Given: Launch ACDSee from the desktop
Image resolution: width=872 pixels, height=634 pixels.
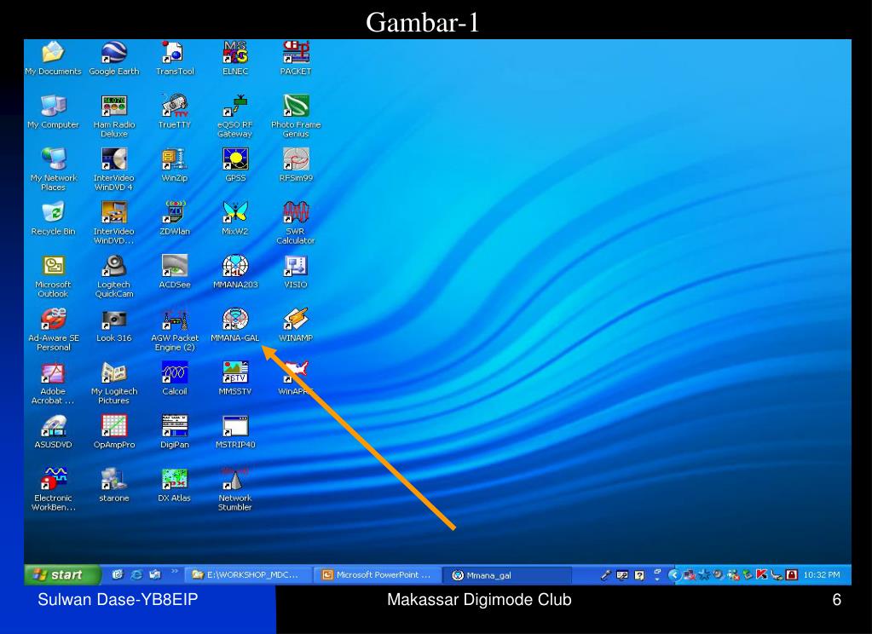Looking at the screenshot, I should pos(175,272).
